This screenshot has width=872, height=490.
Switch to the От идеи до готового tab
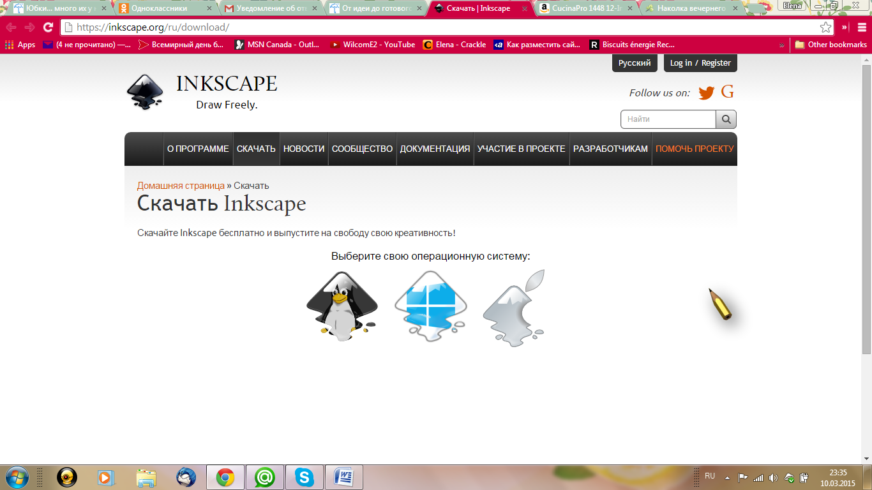pyautogui.click(x=375, y=9)
